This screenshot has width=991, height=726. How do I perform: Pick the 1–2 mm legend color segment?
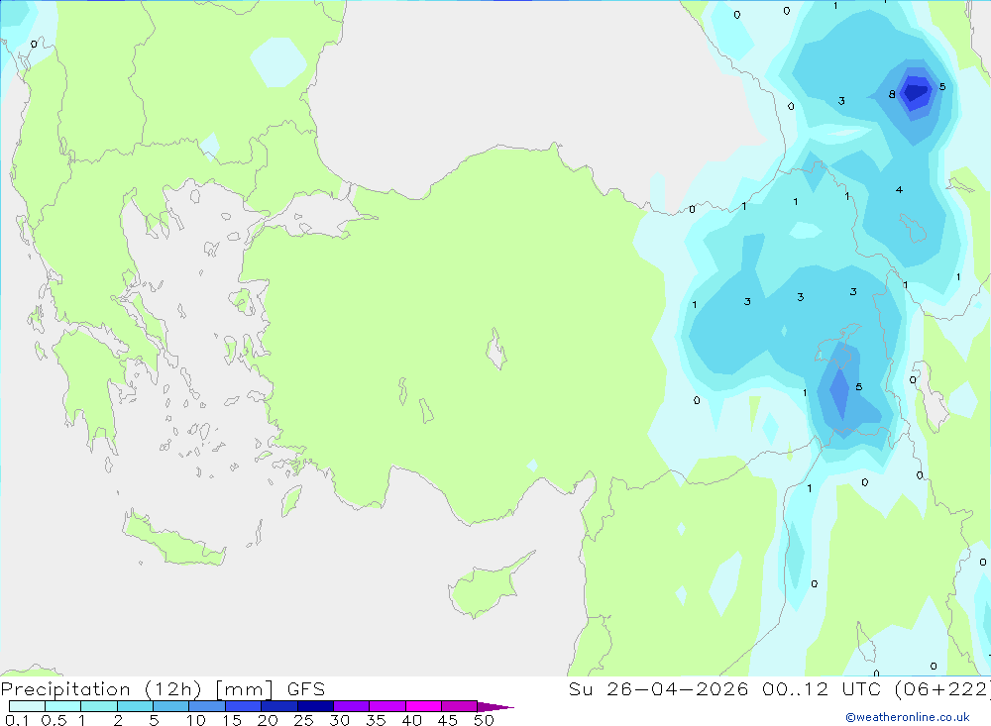(x=99, y=706)
